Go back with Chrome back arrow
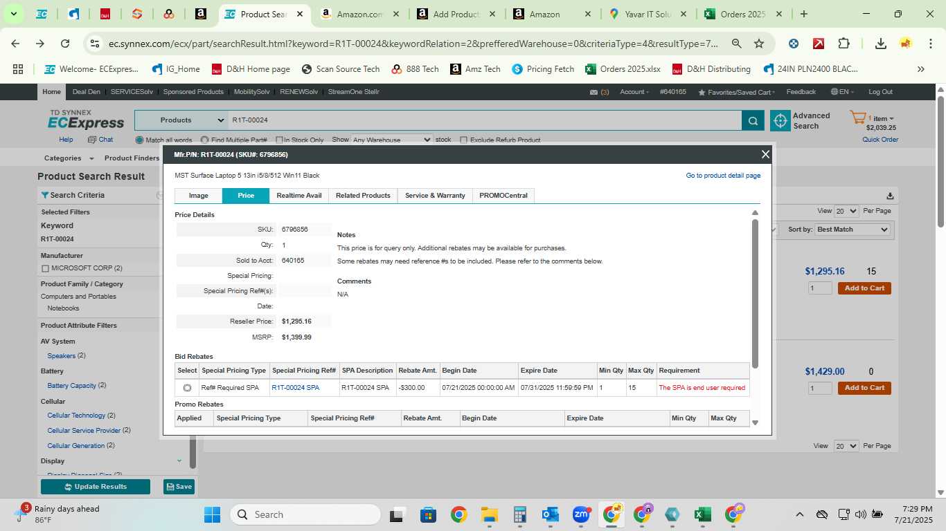The height and width of the screenshot is (531, 946). point(15,44)
